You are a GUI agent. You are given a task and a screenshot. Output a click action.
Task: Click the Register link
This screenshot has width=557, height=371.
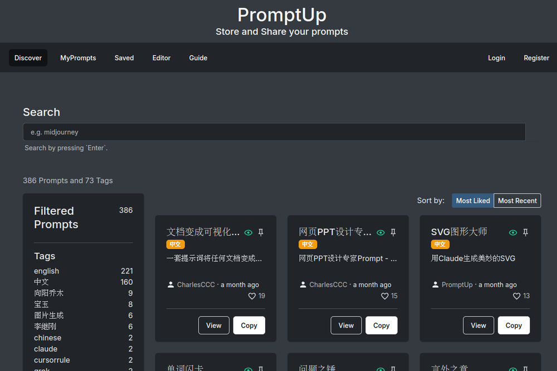point(536,58)
